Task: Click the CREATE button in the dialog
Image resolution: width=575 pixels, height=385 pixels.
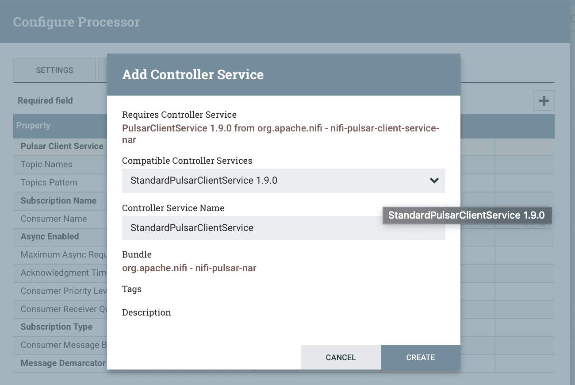Action: pos(420,358)
